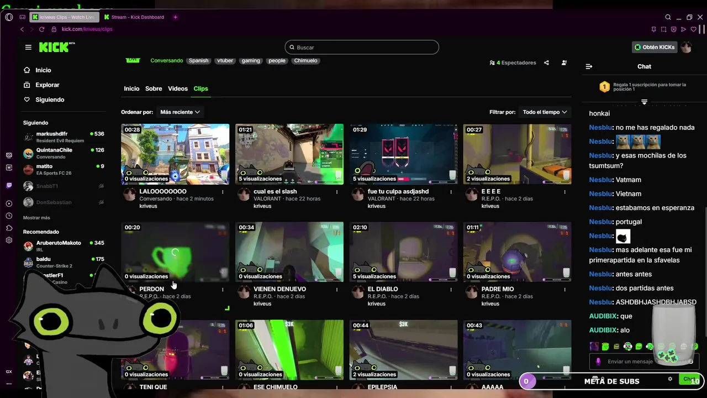Open the Kick hamburger sidebar menu
The image size is (707, 398).
pos(28,48)
